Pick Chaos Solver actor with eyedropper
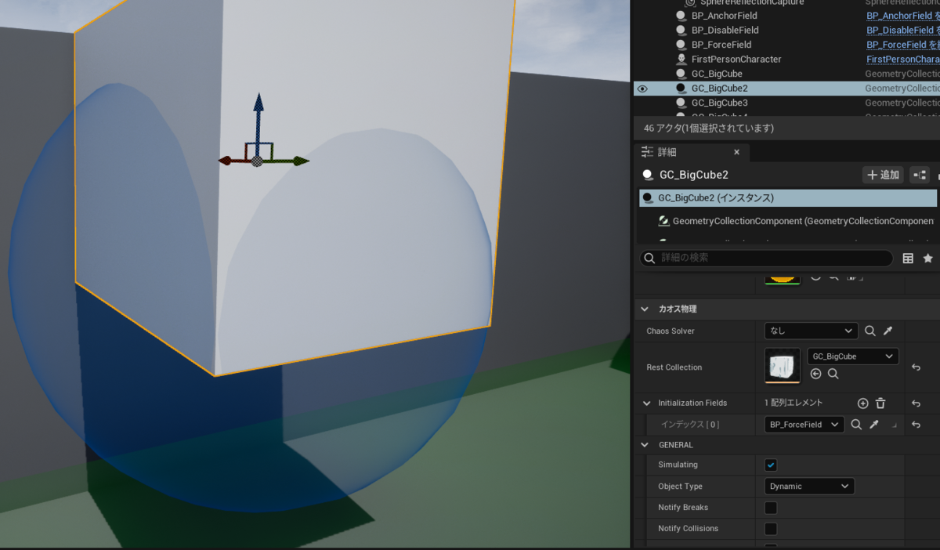This screenshot has height=550, width=940. click(888, 331)
